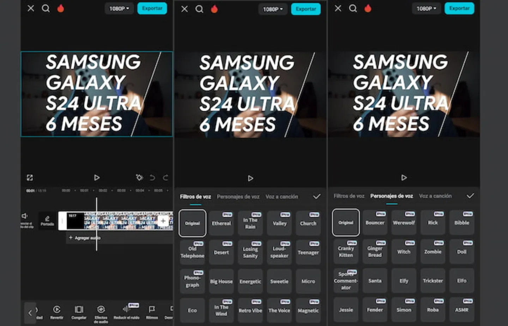Open the 1080P dropdown in the middle screen
Screen dimensions: 508x326
point(273,9)
